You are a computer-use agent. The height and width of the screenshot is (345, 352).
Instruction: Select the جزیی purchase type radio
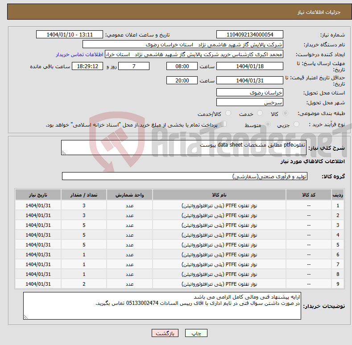296,124
